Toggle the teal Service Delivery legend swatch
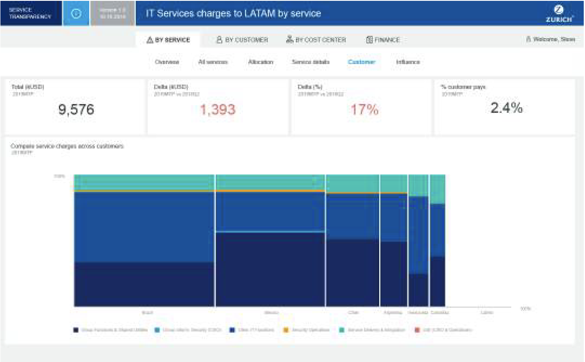The image size is (585, 362). [342, 330]
